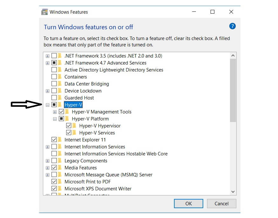Select the Legacy Components tree item
278x218 pixels.
[86, 161]
